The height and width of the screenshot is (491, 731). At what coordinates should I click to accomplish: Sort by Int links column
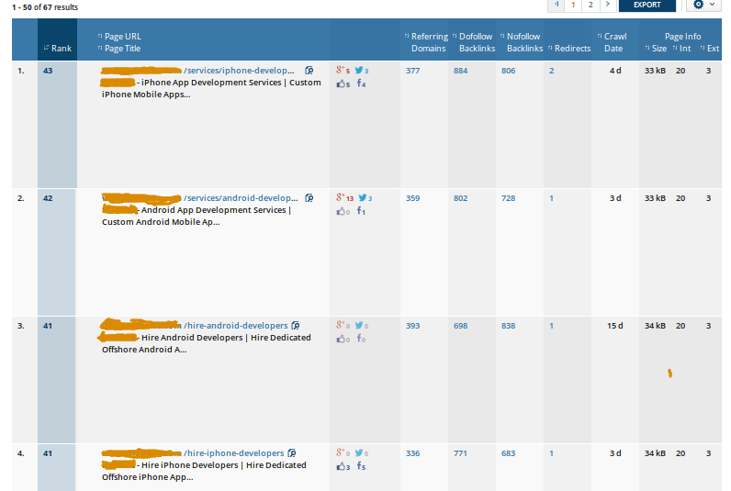pos(682,49)
